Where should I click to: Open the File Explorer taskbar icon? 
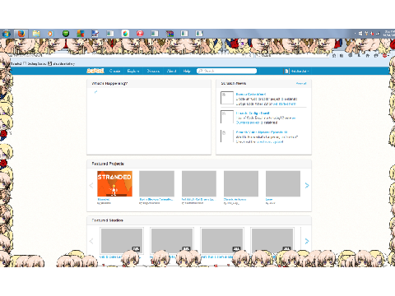[36, 34]
